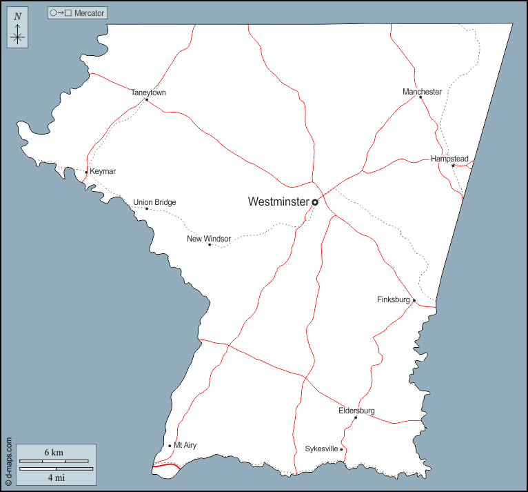Select the Manchester town dot marker
The height and width of the screenshot is (492, 528).
click(420, 97)
